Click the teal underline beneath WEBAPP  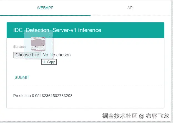(x=45, y=15)
